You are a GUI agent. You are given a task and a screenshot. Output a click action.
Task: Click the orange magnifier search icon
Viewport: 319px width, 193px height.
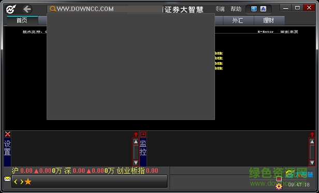pos(53,9)
